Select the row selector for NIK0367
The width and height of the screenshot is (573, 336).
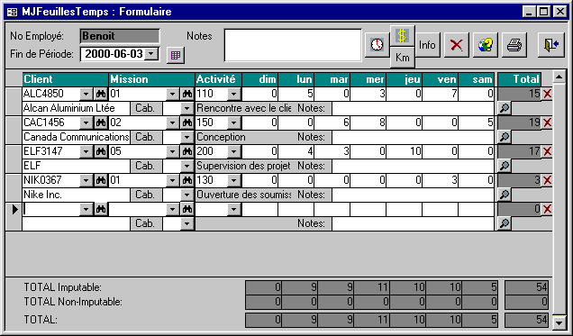coord(14,180)
